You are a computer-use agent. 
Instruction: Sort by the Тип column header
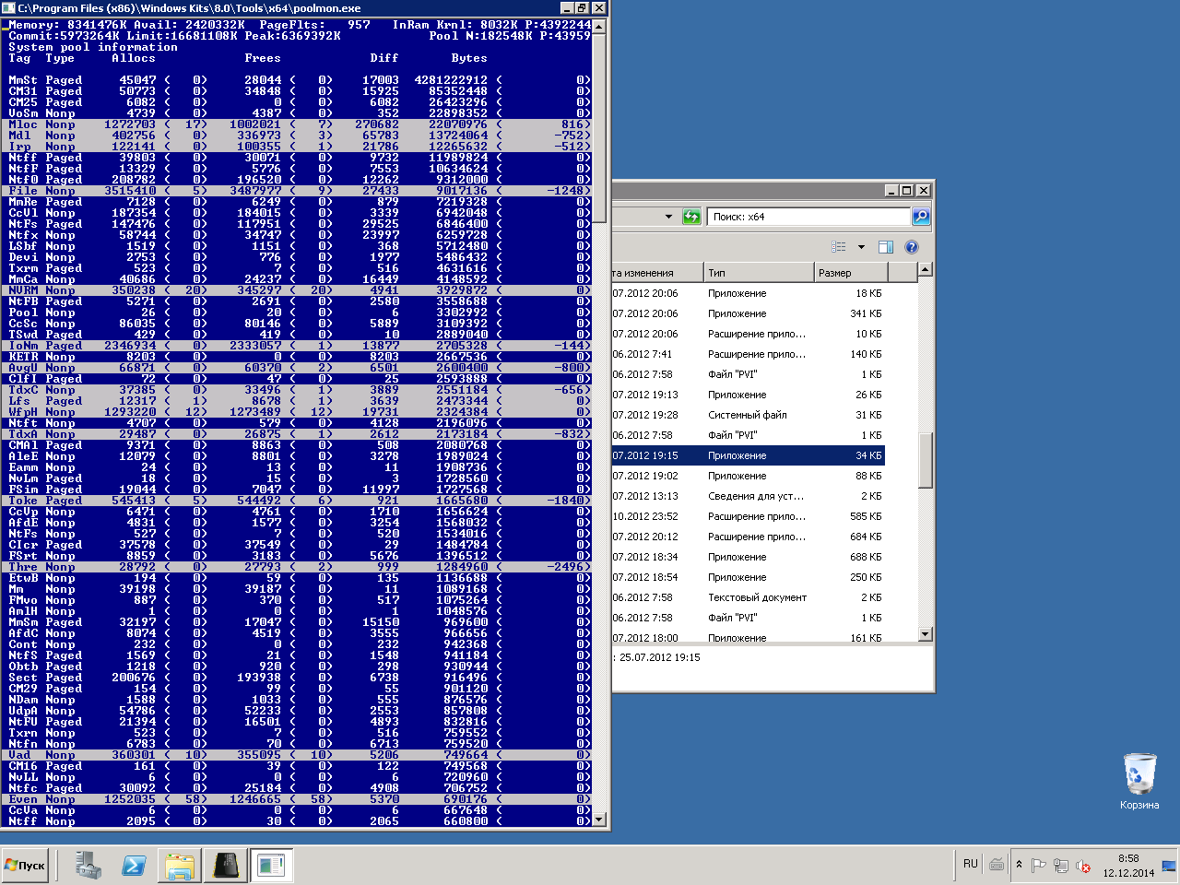[x=758, y=273]
